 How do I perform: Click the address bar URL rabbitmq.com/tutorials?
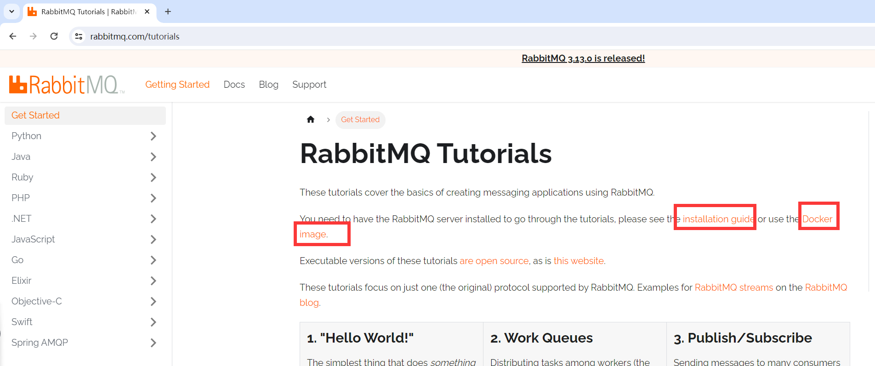click(x=135, y=36)
